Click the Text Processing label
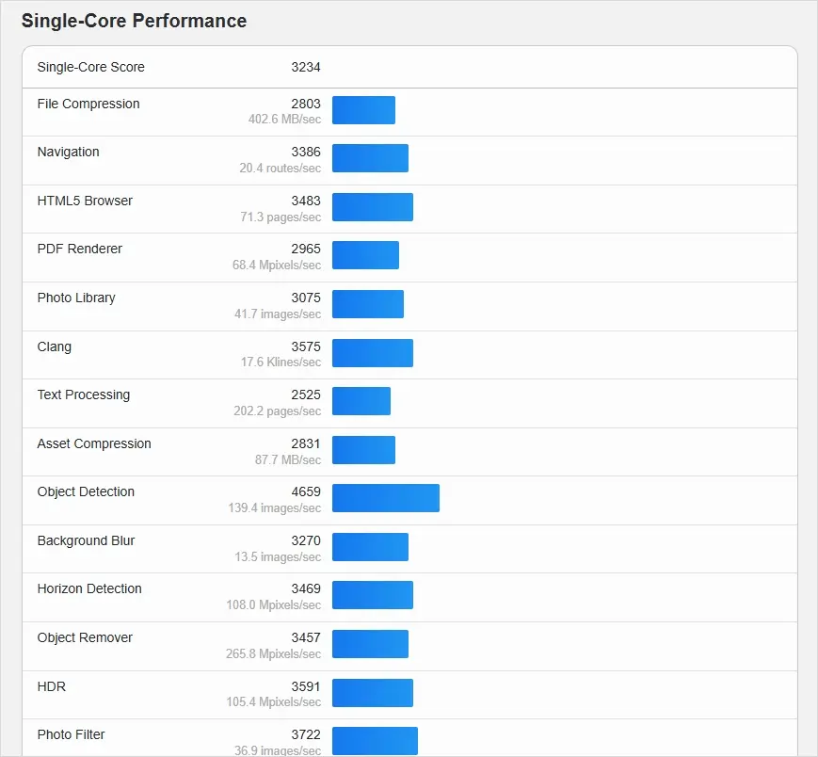This screenshot has width=818, height=757. pyautogui.click(x=83, y=395)
